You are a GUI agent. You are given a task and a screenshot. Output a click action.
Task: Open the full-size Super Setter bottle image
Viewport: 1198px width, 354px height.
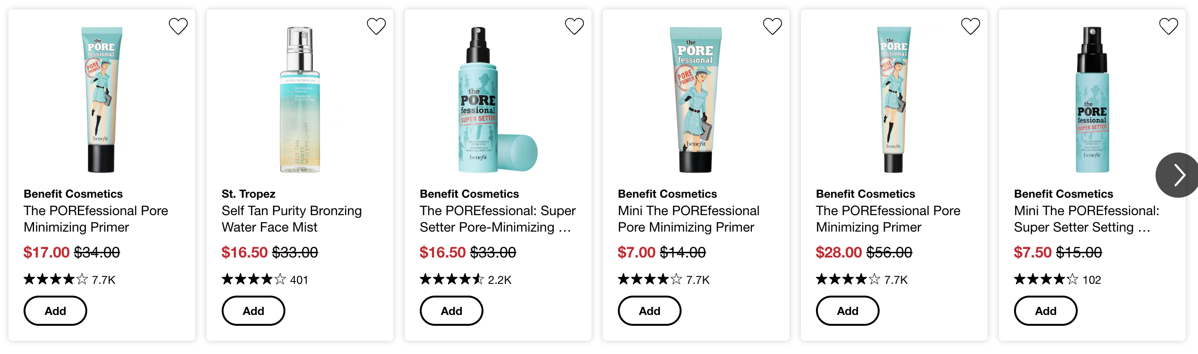click(497, 100)
